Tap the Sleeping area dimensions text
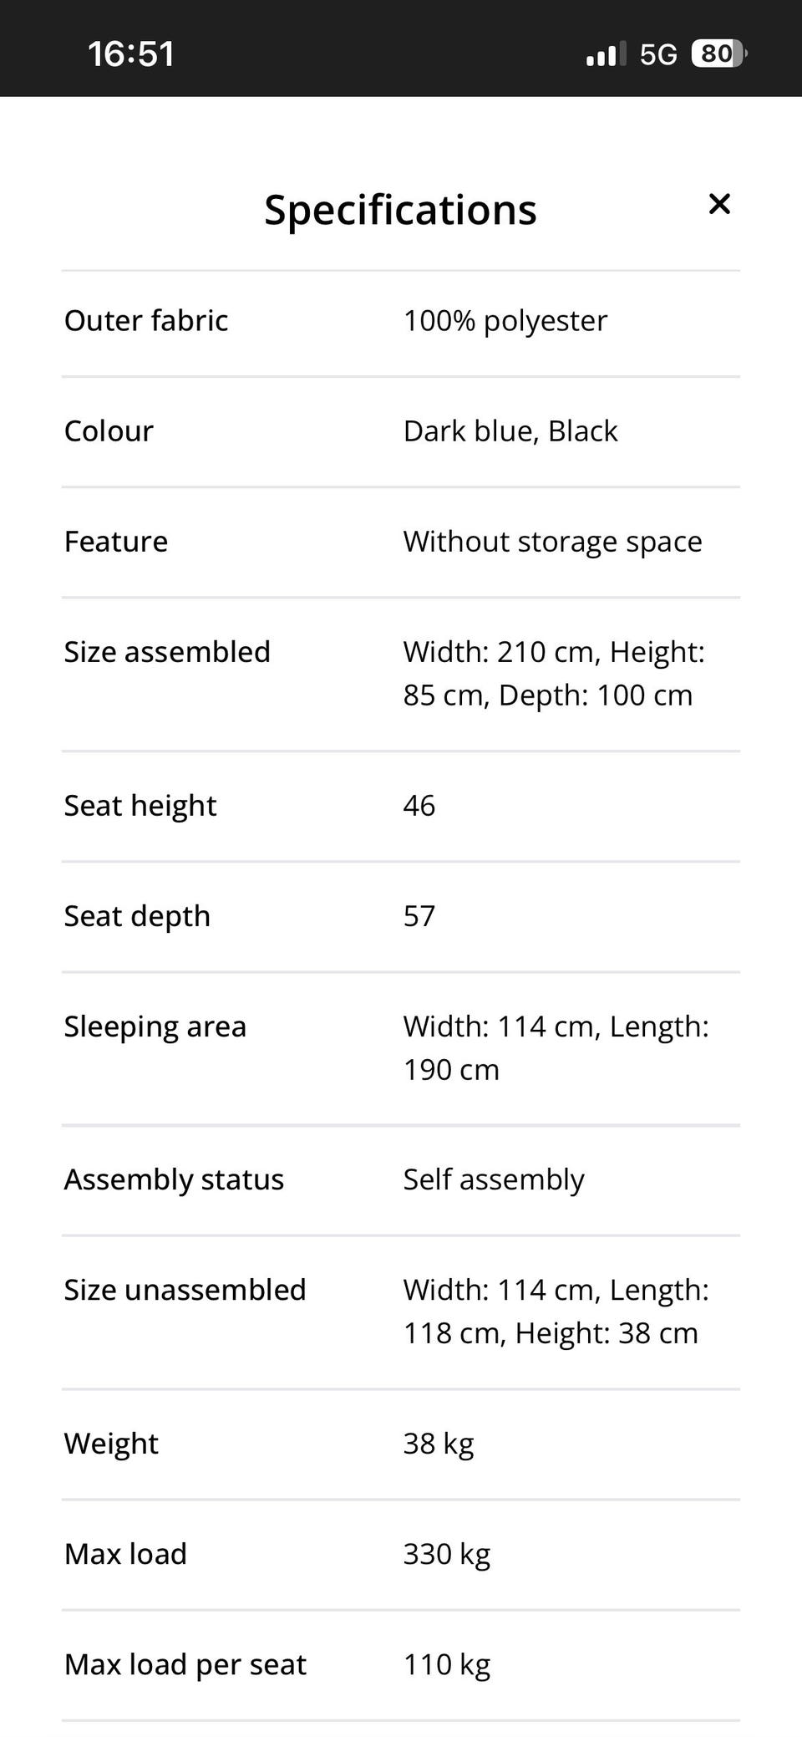This screenshot has width=802, height=1737. (x=555, y=1048)
